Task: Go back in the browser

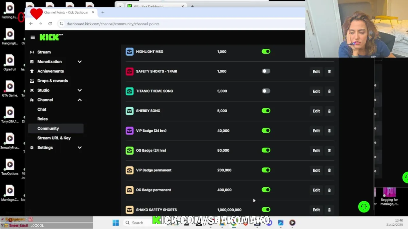Action: pos(31,24)
